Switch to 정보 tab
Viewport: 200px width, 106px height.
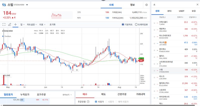tap(132, 5)
